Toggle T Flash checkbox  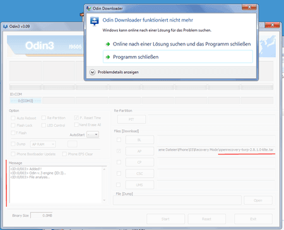click(x=13, y=133)
